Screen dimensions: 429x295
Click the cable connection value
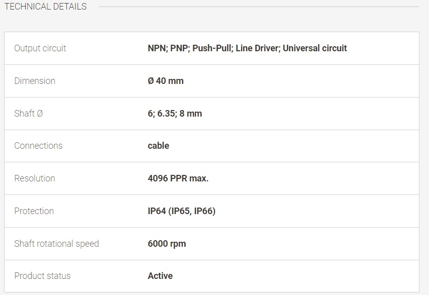pos(159,146)
